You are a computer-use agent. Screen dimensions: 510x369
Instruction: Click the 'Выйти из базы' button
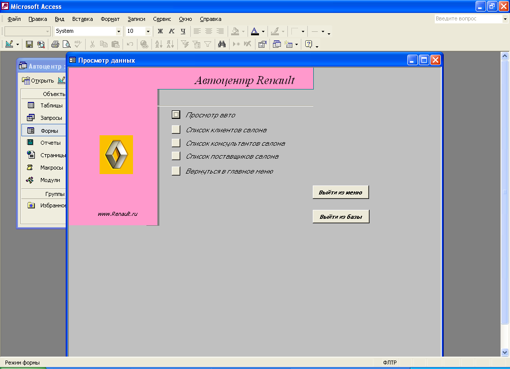(x=341, y=217)
